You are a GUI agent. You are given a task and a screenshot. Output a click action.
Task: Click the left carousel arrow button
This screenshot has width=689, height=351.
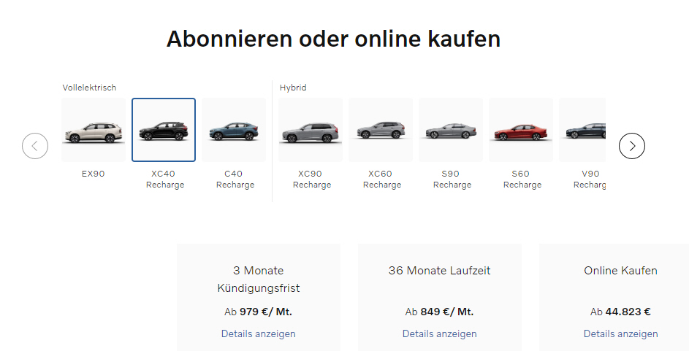point(35,146)
